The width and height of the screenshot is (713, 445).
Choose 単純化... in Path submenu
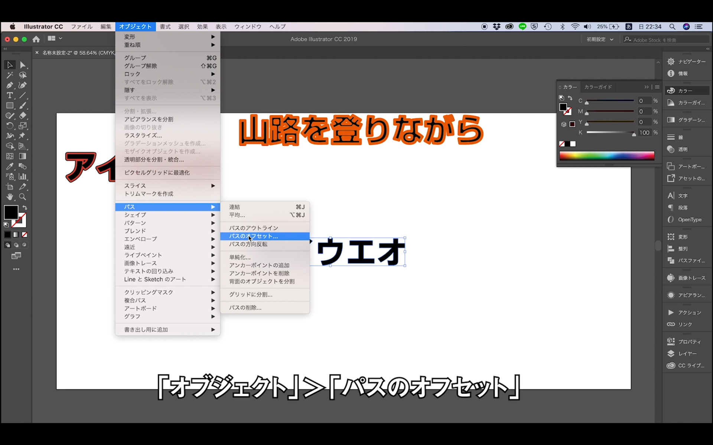tap(265, 257)
